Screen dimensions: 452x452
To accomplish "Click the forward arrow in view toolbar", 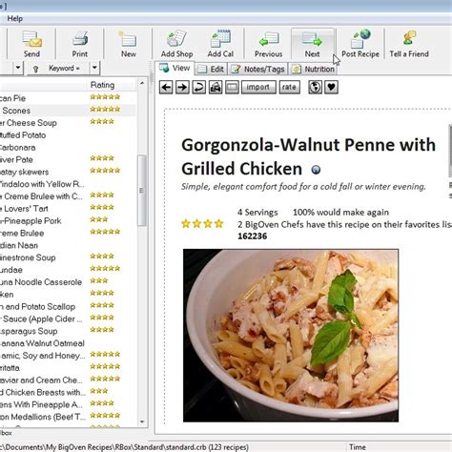I will (x=182, y=87).
